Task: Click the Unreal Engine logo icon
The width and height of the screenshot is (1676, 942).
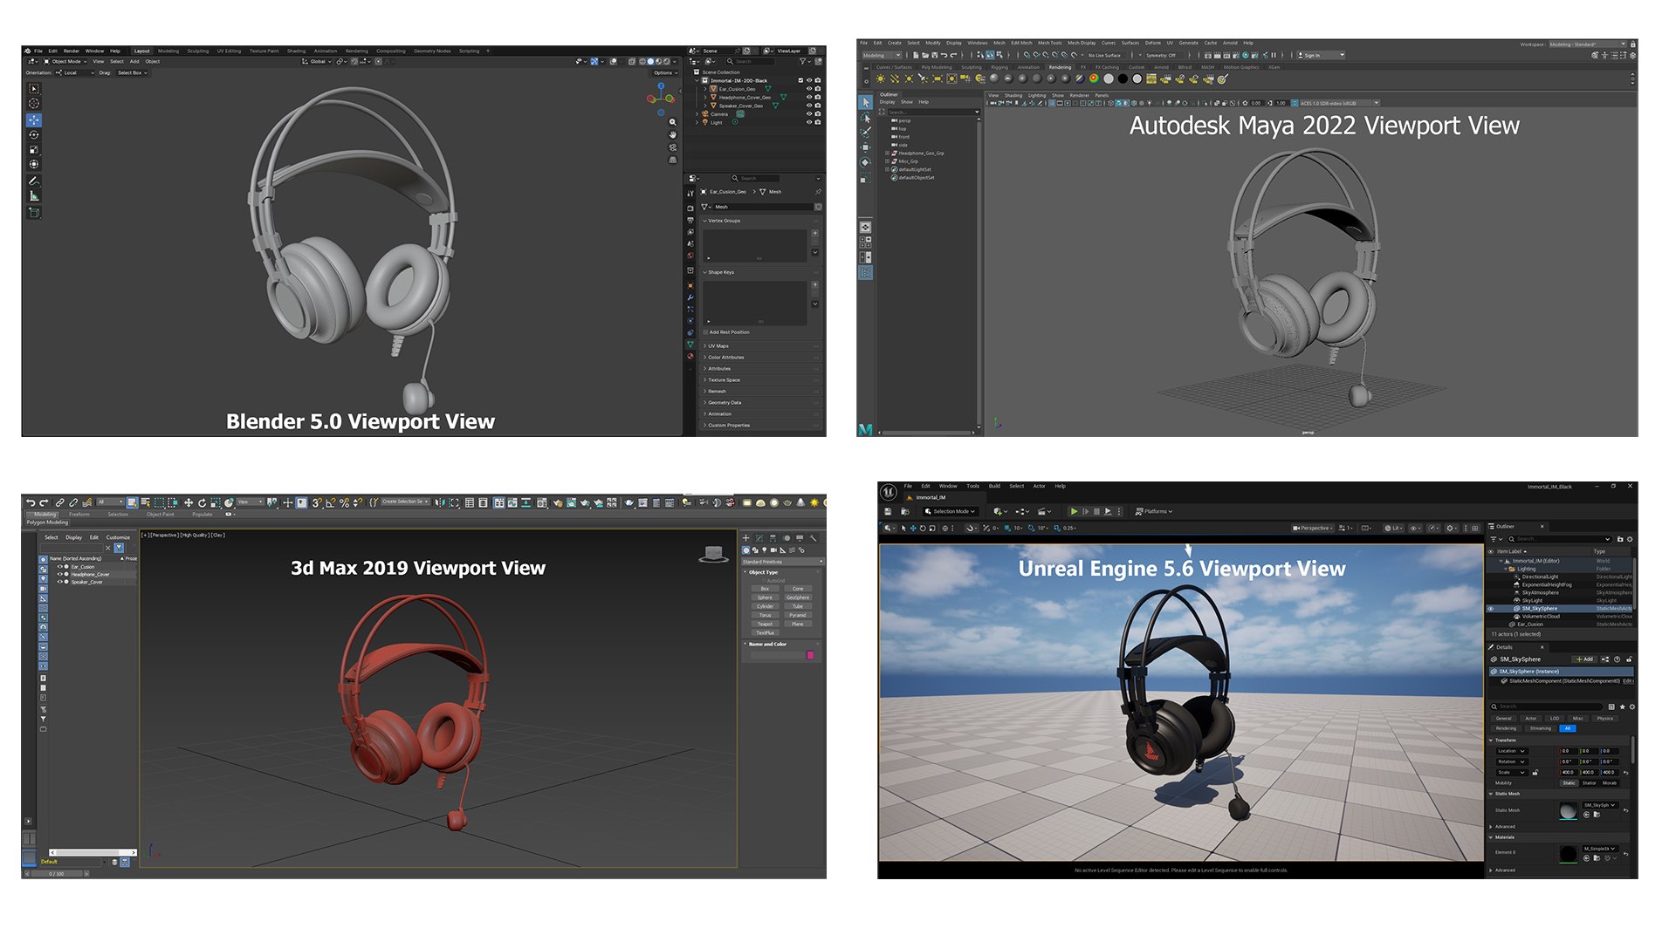Action: click(889, 492)
